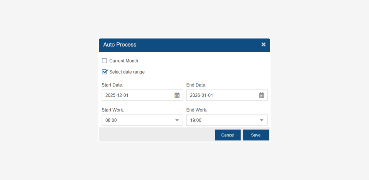Click the 'Start Date:' field label
The image size is (369, 180).
click(112, 85)
